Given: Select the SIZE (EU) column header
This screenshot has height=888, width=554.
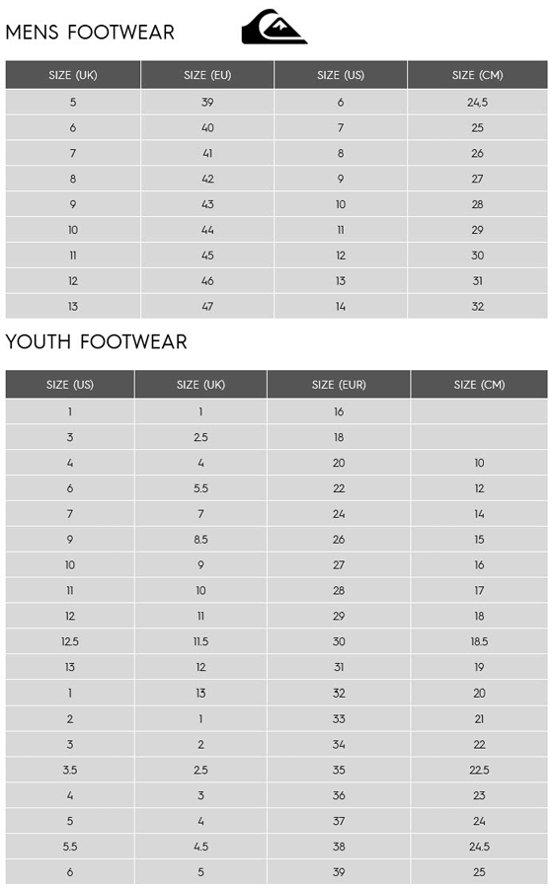Looking at the screenshot, I should pos(207,75).
